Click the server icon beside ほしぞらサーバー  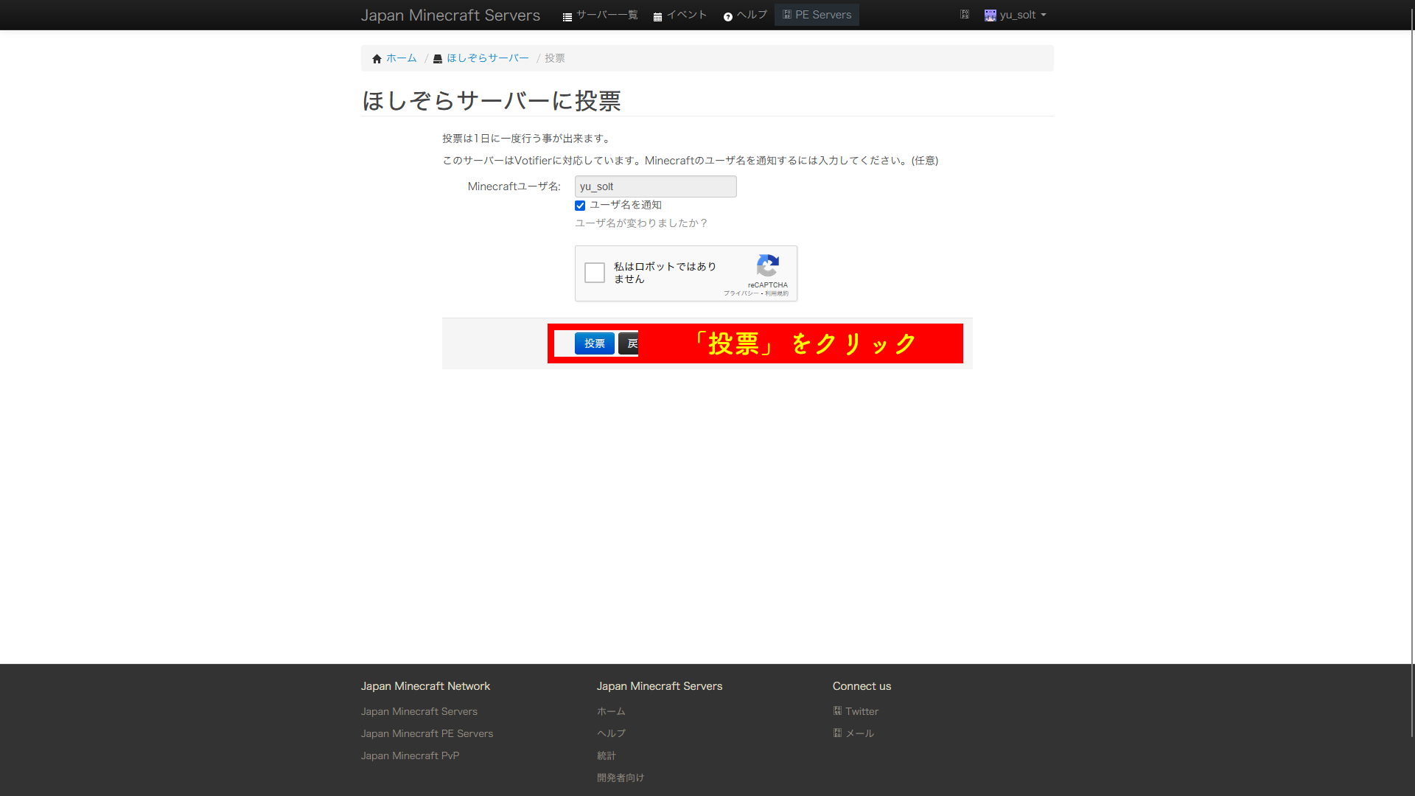[438, 59]
